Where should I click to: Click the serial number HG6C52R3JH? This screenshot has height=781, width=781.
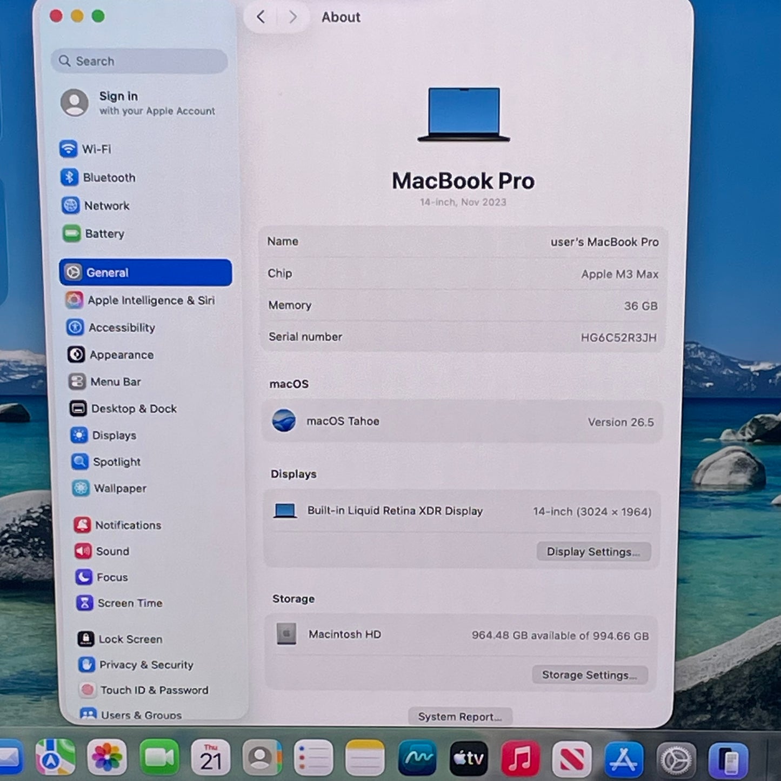(x=618, y=338)
